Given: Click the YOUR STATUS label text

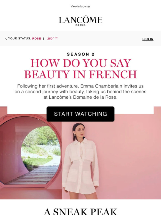Looking at the screenshot, I should (20, 39).
